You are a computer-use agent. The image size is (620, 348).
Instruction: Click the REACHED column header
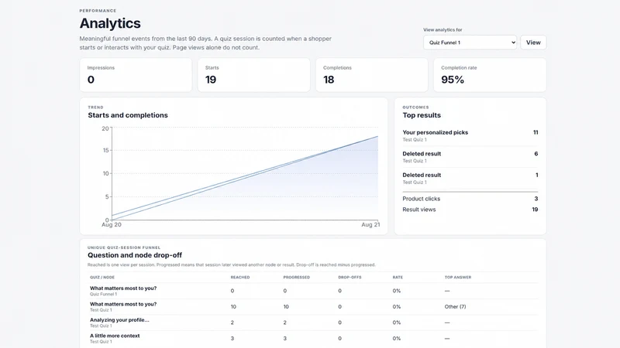click(240, 278)
